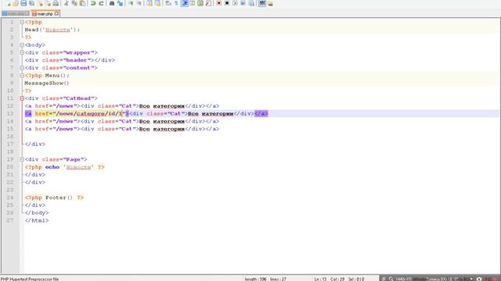Open Replace dialog from the toolbar
The height and width of the screenshot is (281, 501).
(120, 3)
